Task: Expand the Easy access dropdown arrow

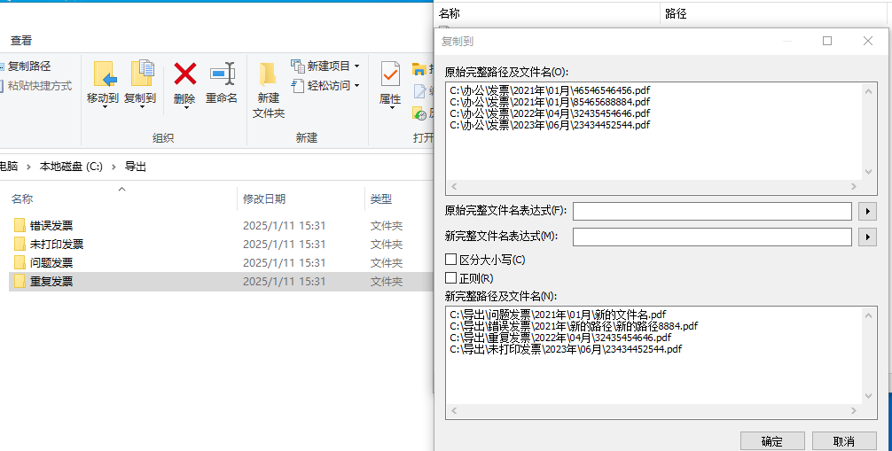Action: pos(356,86)
